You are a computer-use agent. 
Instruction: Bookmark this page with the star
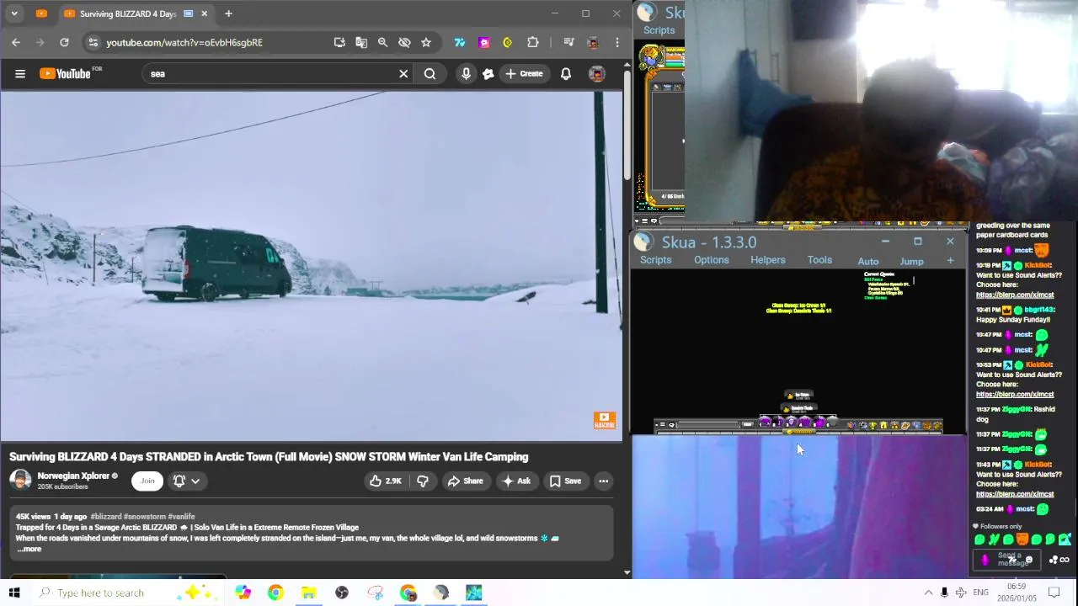coord(426,42)
